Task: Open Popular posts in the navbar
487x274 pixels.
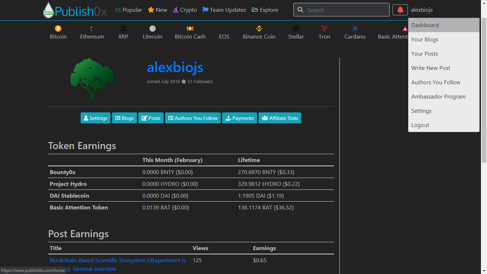Action: (x=129, y=10)
